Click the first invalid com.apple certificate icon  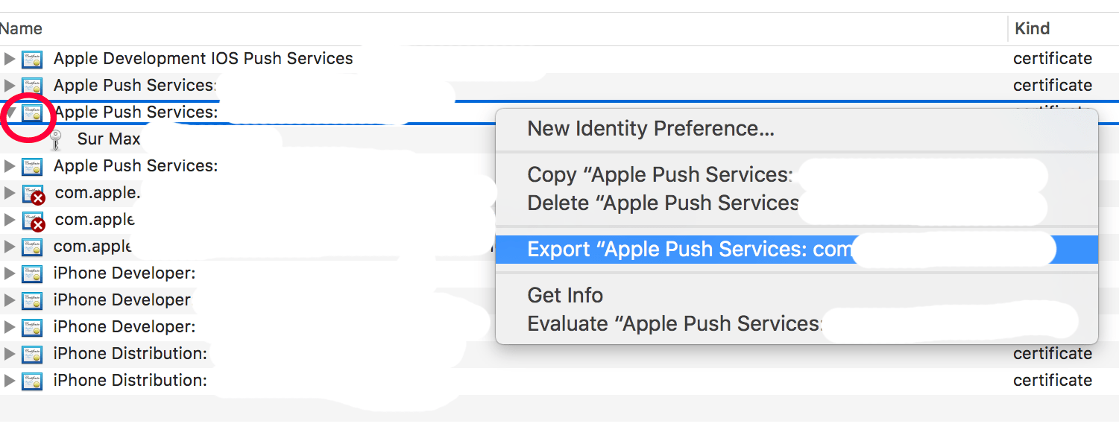pos(33,194)
